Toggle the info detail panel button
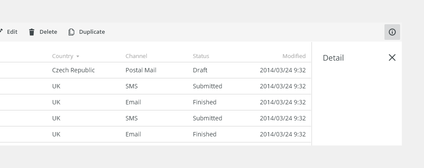Image resolution: width=424 pixels, height=168 pixels. (x=392, y=32)
